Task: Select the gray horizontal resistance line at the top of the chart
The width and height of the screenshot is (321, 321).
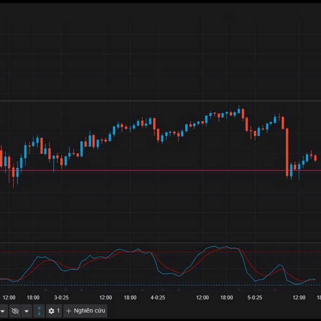Action: click(160, 101)
